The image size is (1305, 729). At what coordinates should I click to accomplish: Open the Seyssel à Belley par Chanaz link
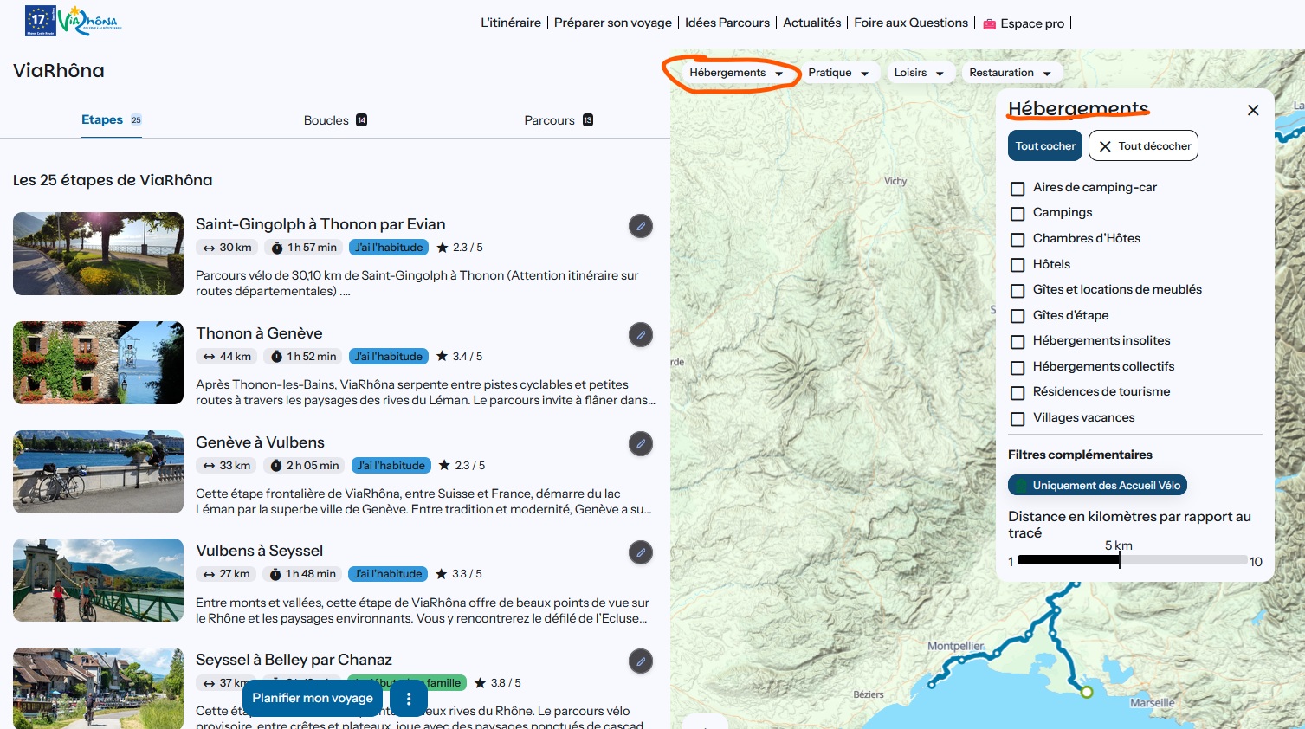294,660
